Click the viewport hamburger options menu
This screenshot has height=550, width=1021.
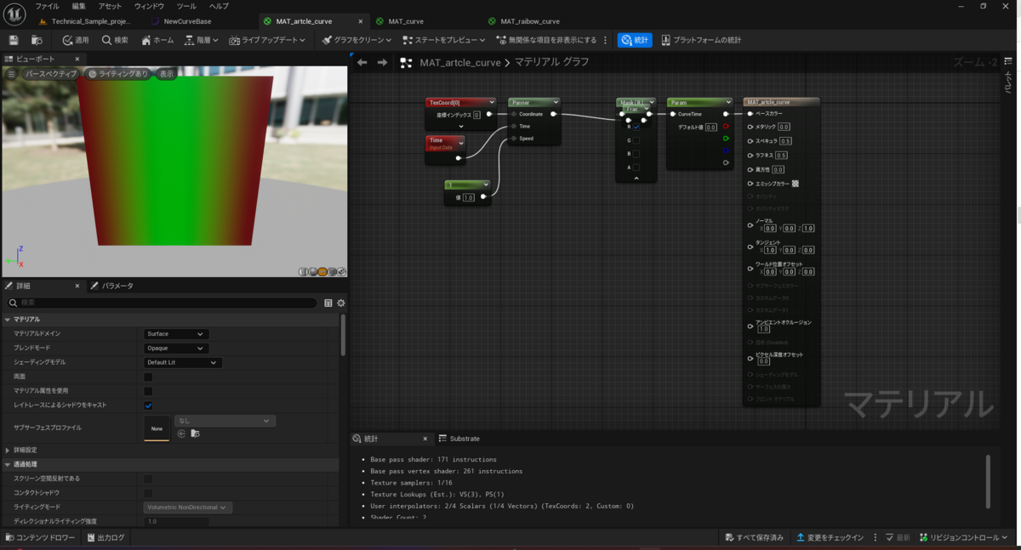[11, 74]
